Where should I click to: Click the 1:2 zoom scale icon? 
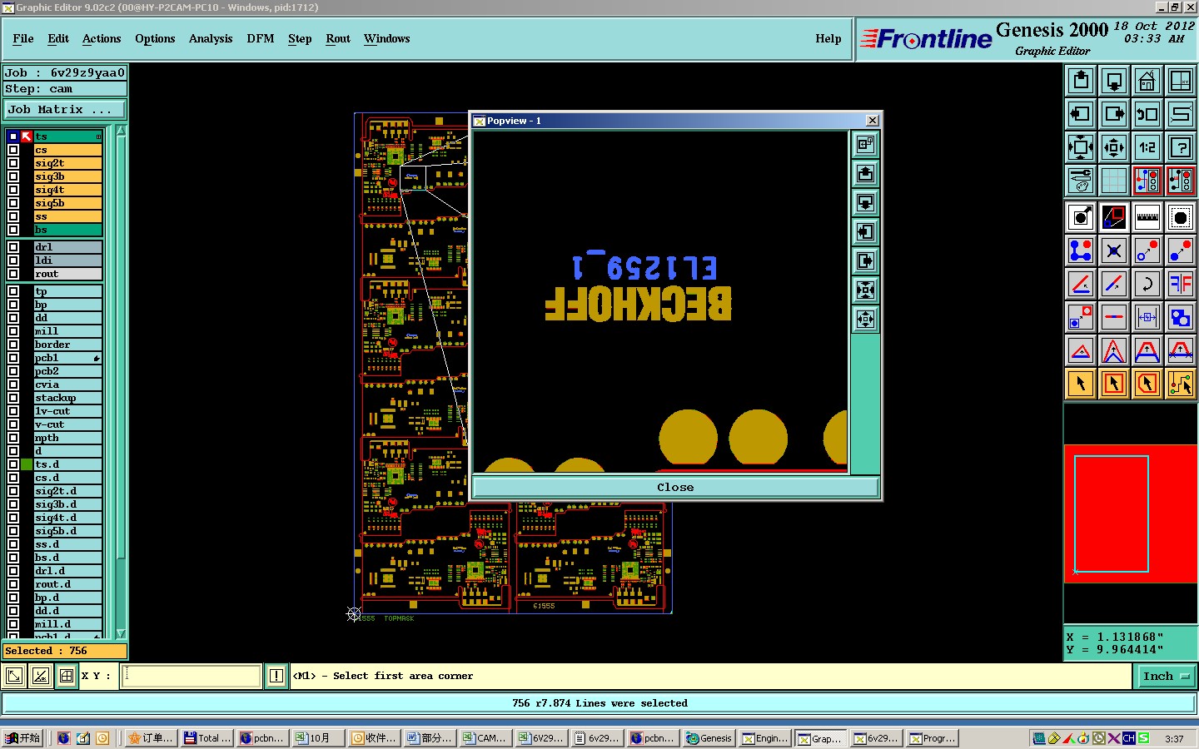[x=1147, y=147]
